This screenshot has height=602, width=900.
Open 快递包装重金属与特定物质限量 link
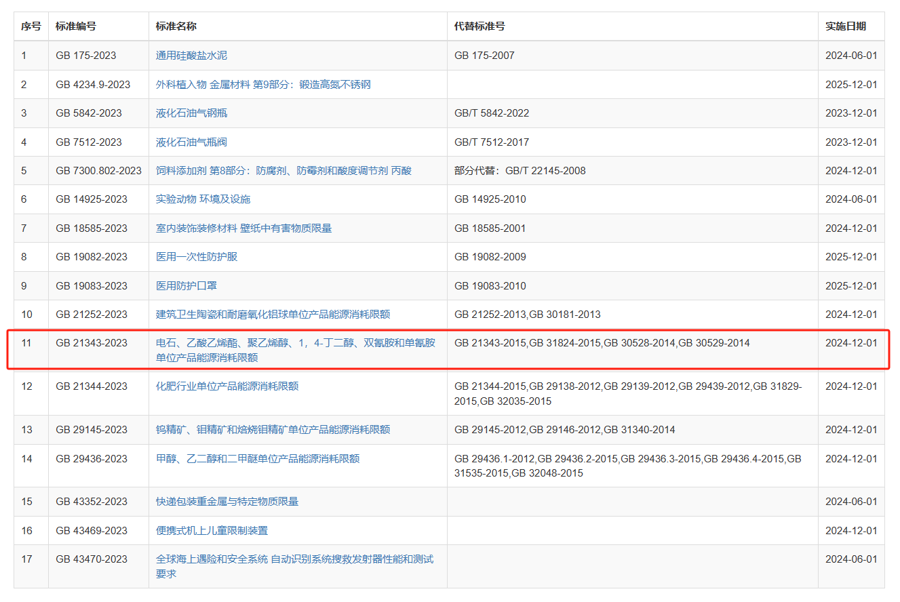click(x=227, y=502)
